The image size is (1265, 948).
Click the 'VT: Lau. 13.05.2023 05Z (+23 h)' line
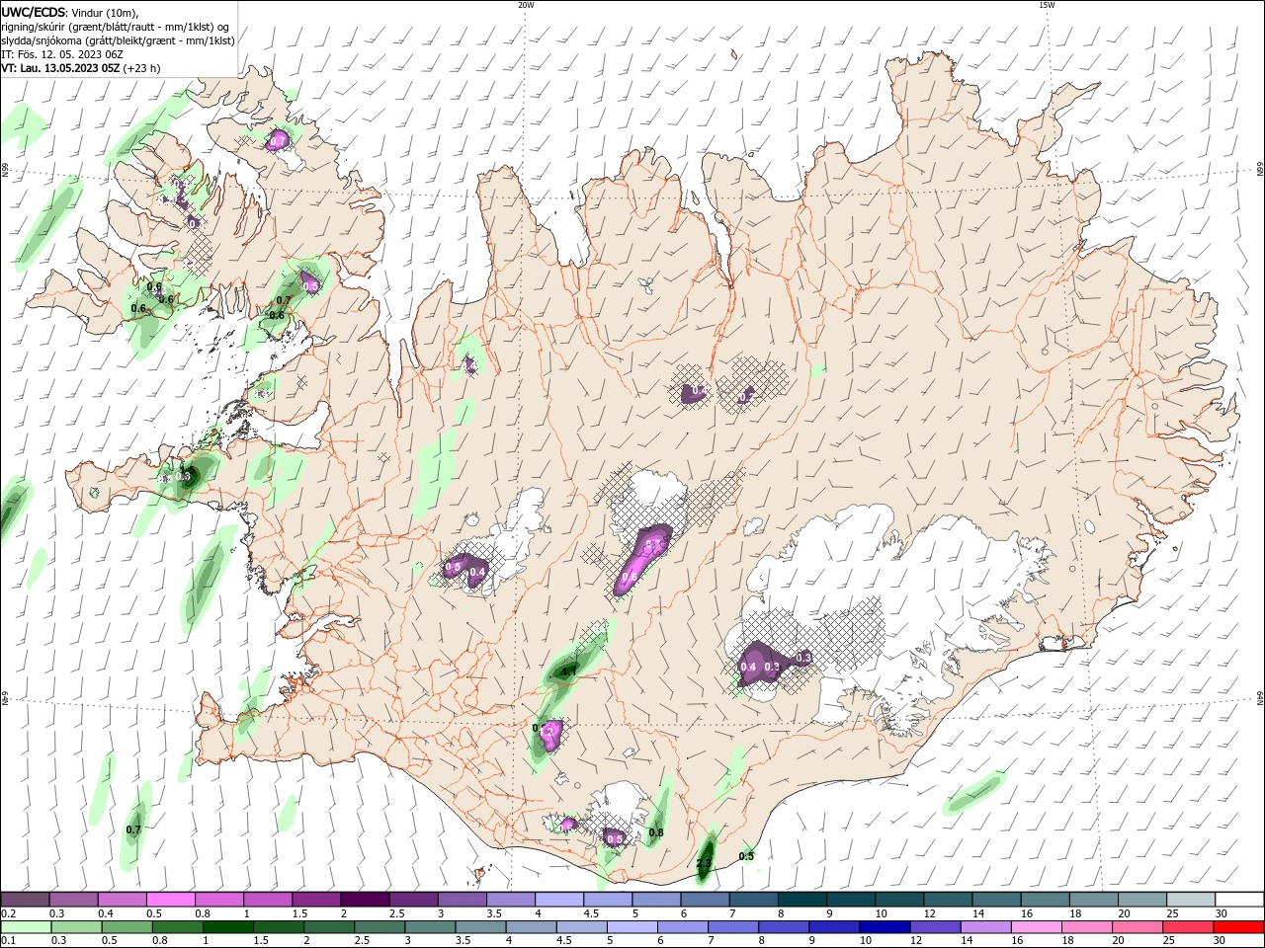(81, 68)
